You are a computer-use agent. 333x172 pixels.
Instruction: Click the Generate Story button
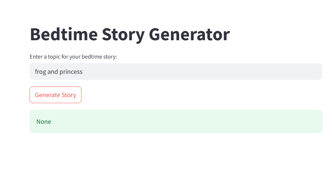tap(56, 95)
